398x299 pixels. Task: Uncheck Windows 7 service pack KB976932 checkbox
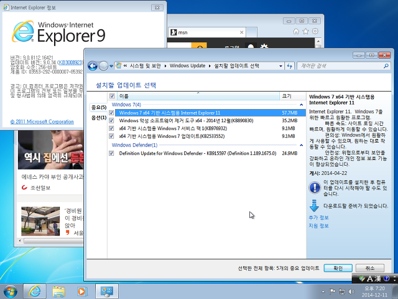pyautogui.click(x=111, y=128)
